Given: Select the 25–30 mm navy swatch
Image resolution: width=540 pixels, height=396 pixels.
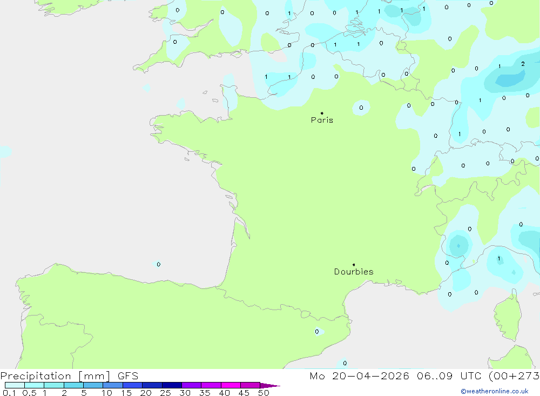Looking at the screenshot, I should coord(172,385).
